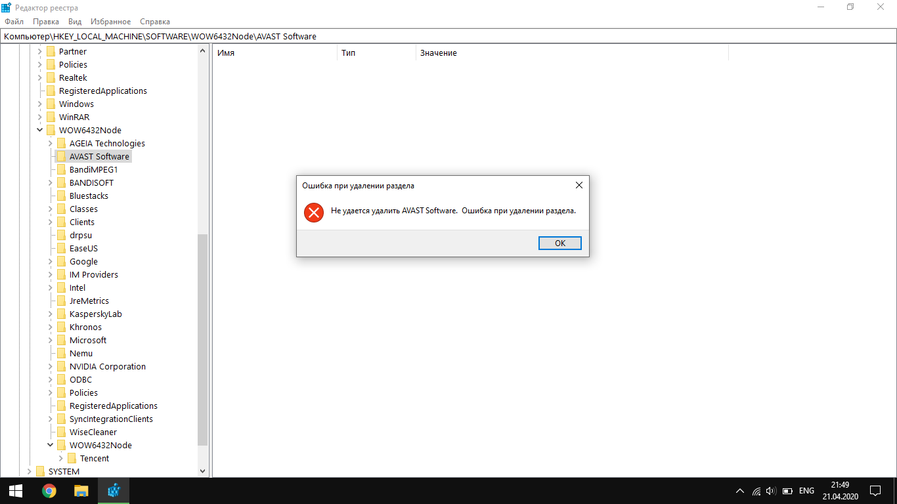Viewport: 897px width, 504px height.
Task: Open the notification center icon
Action: click(x=875, y=491)
